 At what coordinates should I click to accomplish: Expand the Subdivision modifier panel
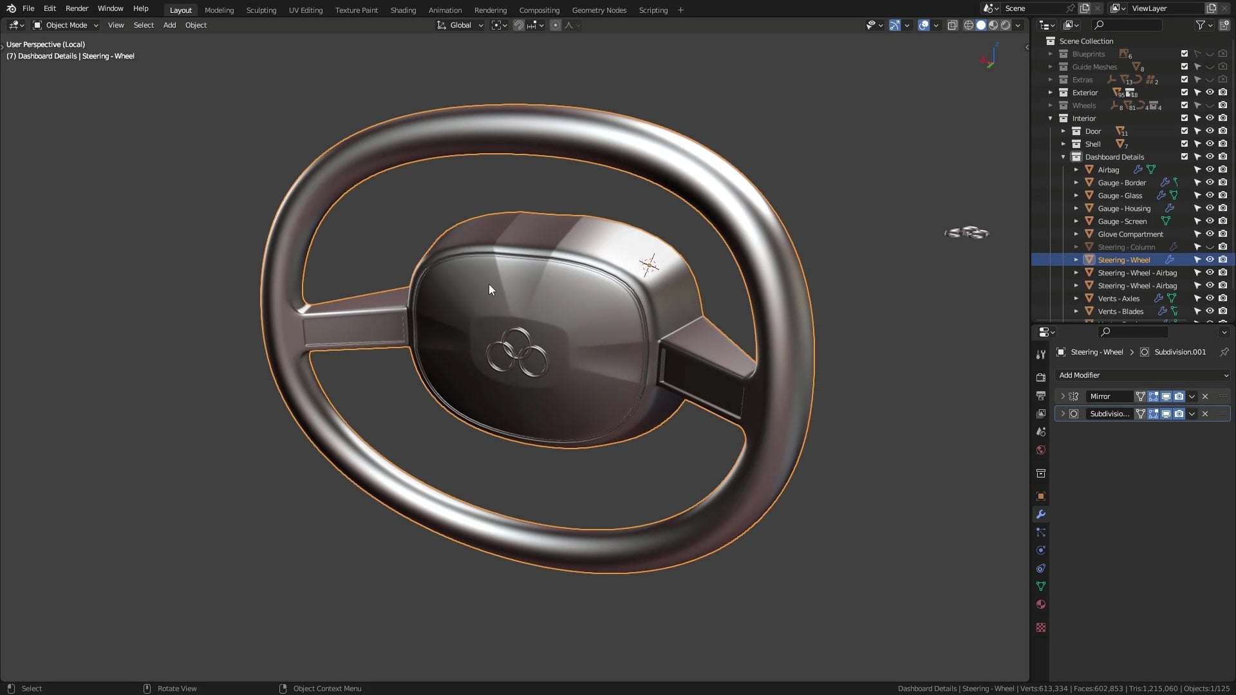click(x=1063, y=414)
